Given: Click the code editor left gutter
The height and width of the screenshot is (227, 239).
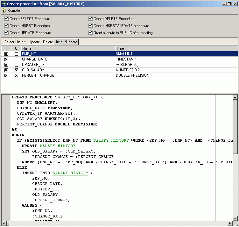Looking at the screenshot, I should [x=6, y=158].
